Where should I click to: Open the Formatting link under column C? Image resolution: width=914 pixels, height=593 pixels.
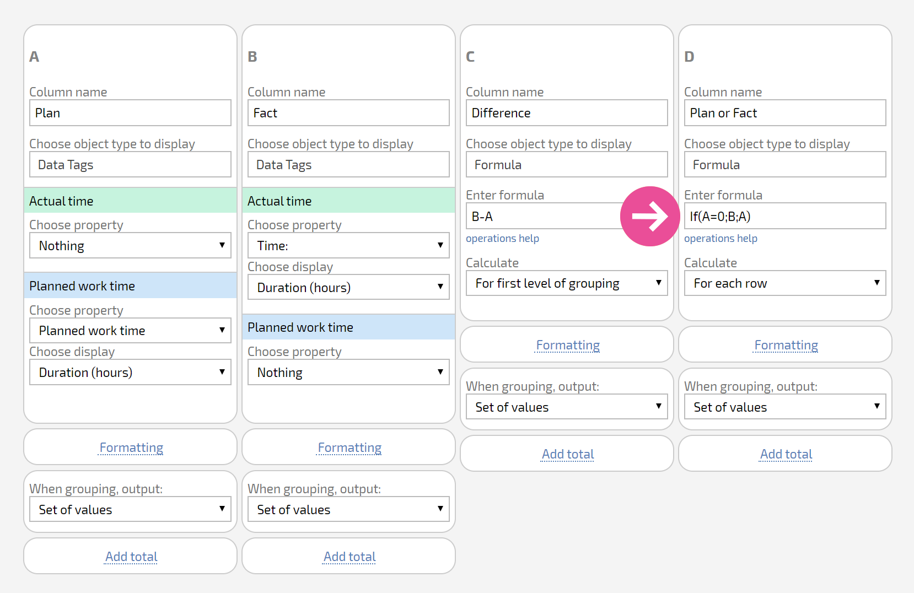pyautogui.click(x=568, y=345)
